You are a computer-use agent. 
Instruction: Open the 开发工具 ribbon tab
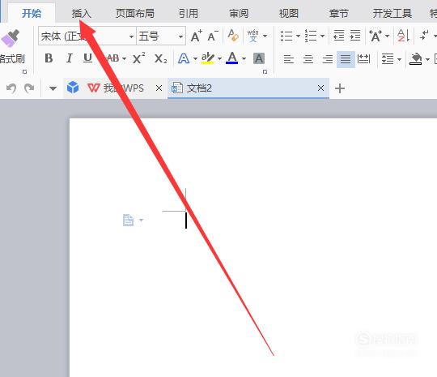[392, 13]
